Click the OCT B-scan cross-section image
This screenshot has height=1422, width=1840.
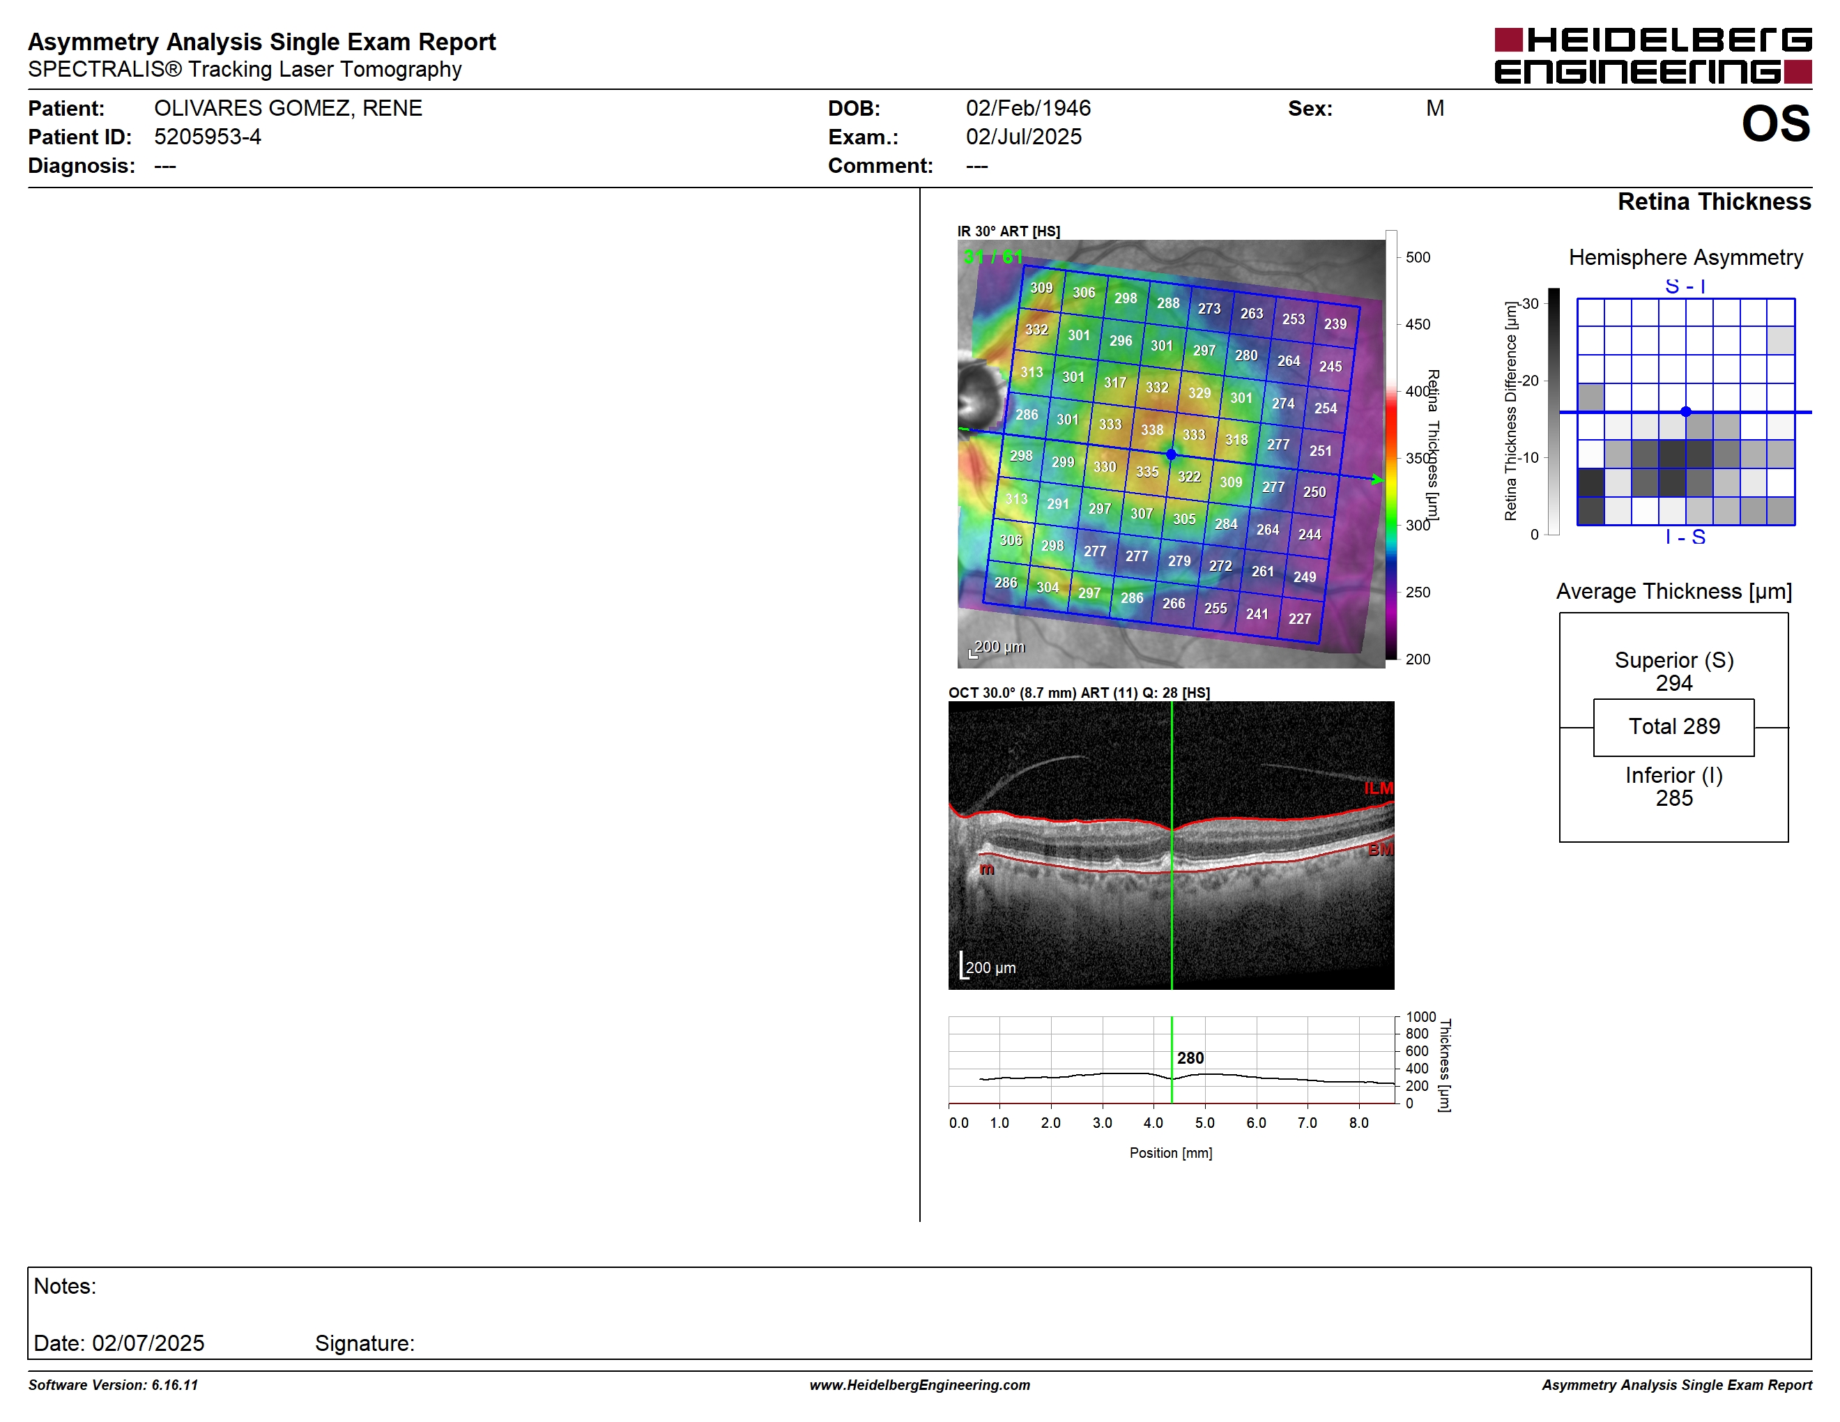point(1171,845)
